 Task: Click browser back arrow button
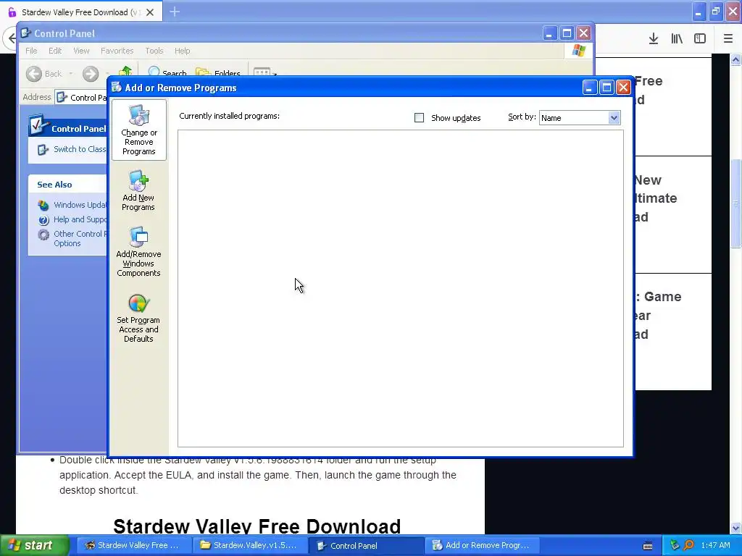10,39
